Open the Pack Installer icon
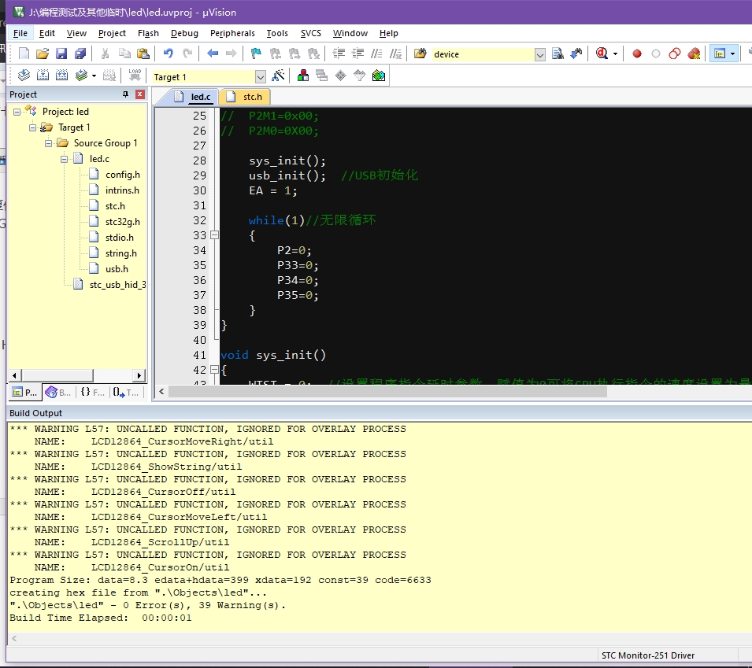The width and height of the screenshot is (752, 668). (379, 76)
